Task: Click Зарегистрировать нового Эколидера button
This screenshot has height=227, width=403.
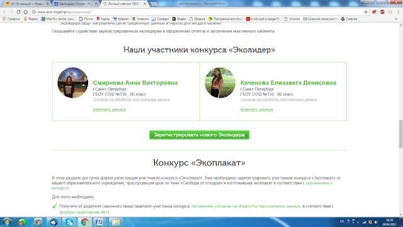Action: 199,135
